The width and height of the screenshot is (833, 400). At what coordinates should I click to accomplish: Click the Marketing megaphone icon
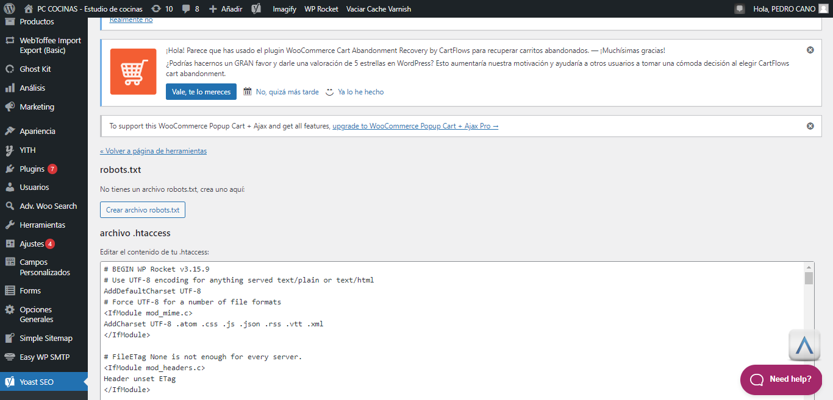(x=10, y=107)
